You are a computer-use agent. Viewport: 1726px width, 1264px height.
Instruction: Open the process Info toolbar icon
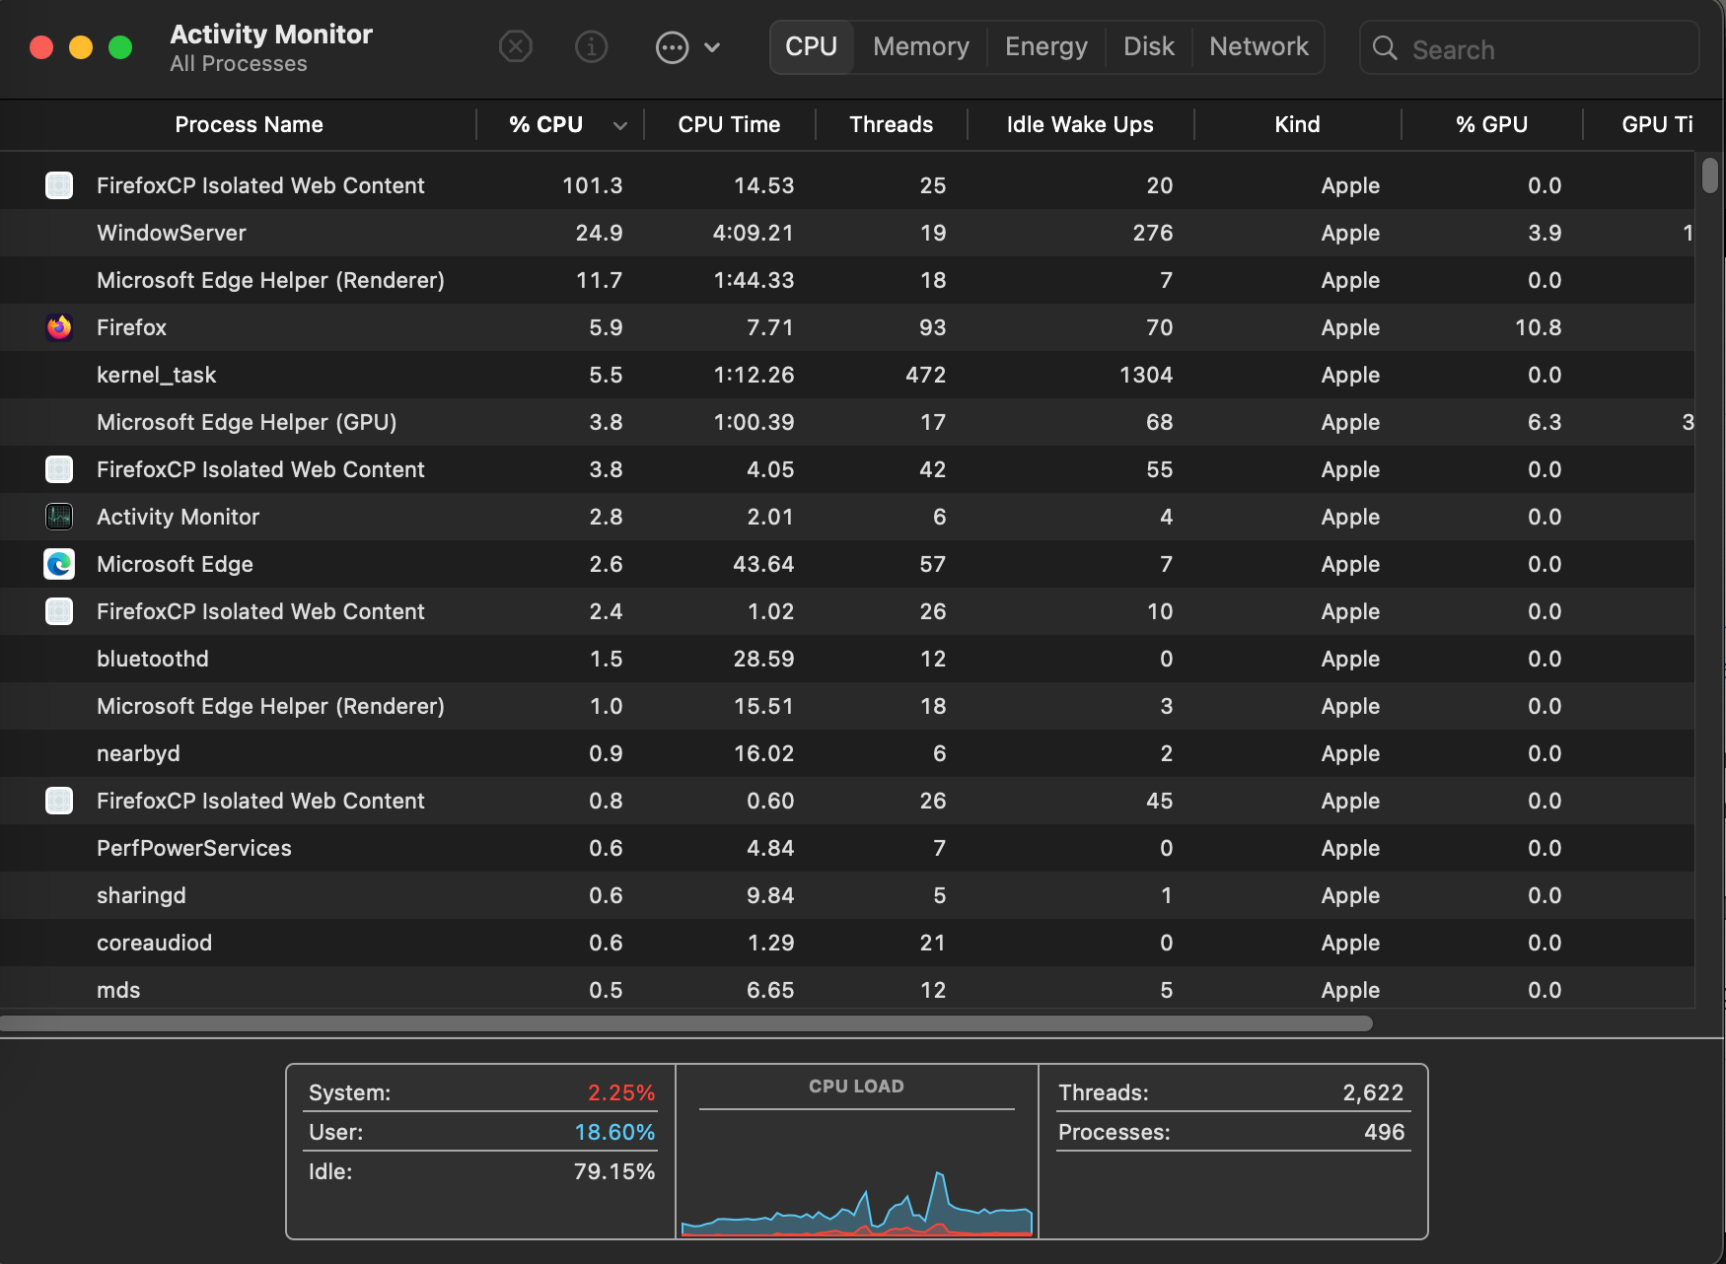pyautogui.click(x=591, y=46)
